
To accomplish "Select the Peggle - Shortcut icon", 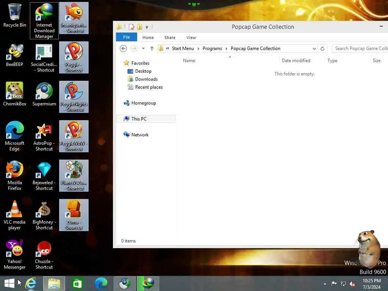I will click(x=74, y=58).
